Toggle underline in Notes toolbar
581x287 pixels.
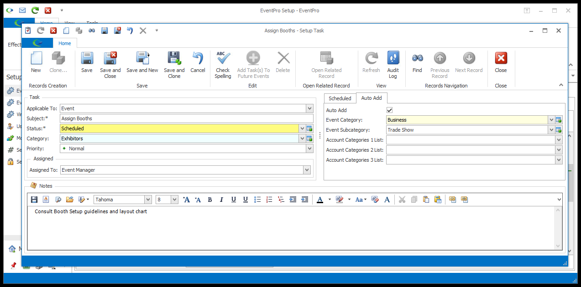(x=234, y=200)
